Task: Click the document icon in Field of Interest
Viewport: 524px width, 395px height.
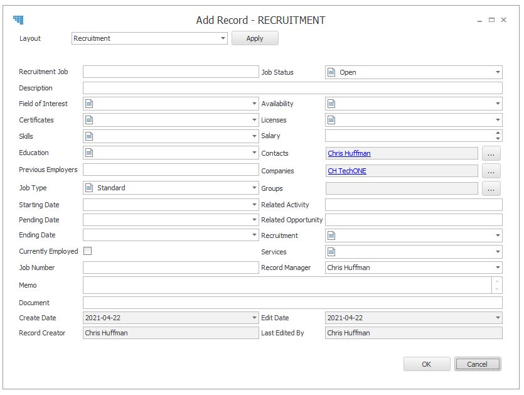Action: tap(89, 104)
